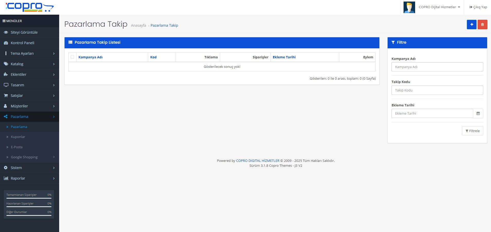Open the calendar picker for Ekleme Tarihi
491x232 pixels.
pyautogui.click(x=478, y=114)
